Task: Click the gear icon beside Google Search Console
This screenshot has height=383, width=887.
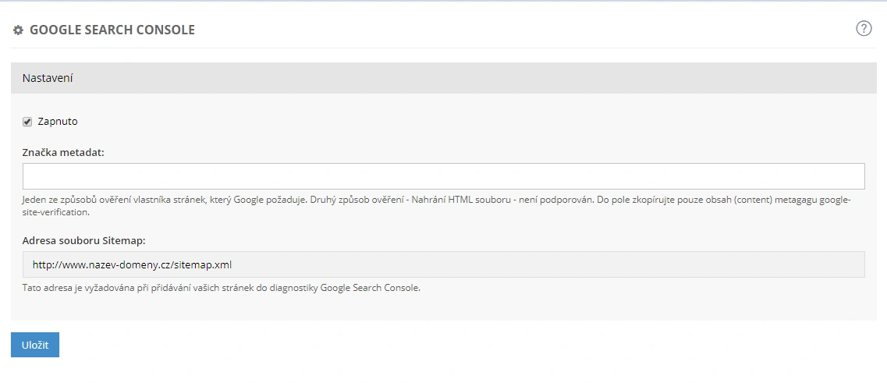Action: pyautogui.click(x=19, y=30)
